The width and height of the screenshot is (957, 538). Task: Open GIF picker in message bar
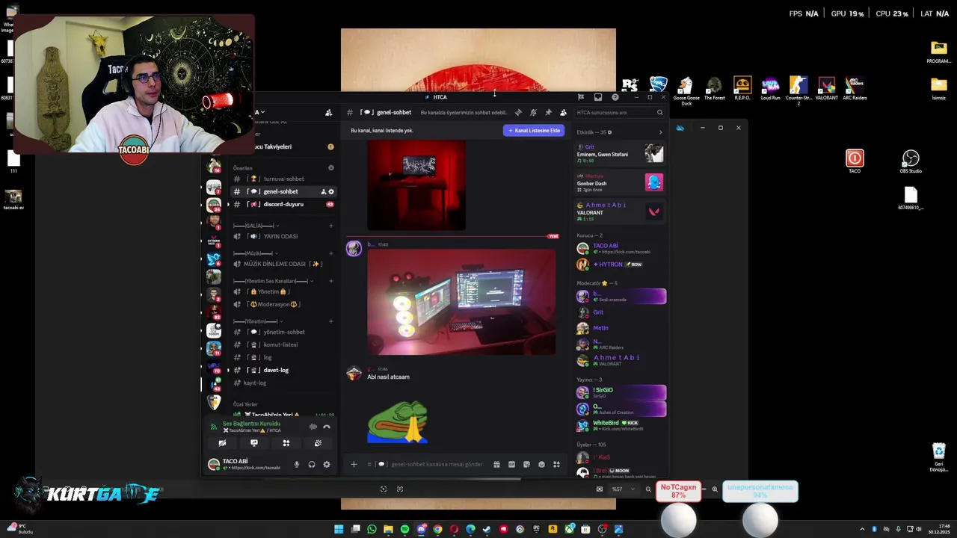[511, 464]
